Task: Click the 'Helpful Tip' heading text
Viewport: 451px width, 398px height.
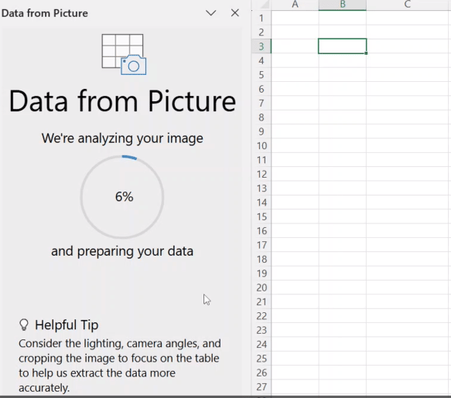Action: point(67,325)
